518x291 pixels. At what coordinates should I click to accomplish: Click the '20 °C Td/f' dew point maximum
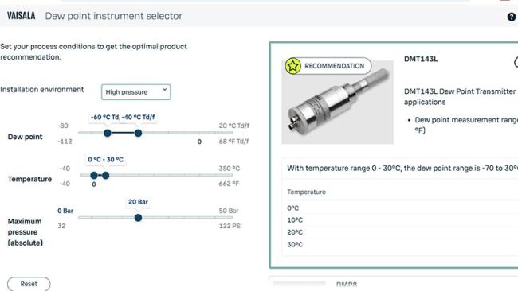(x=233, y=126)
